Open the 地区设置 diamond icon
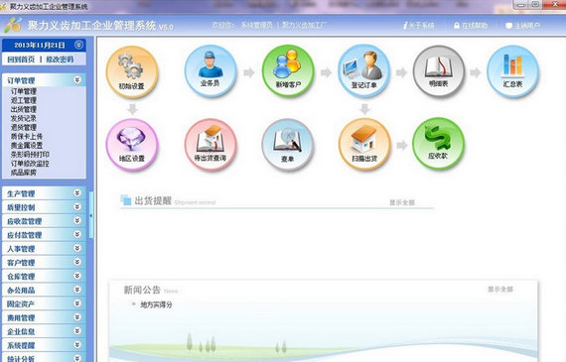The image size is (566, 362). click(x=132, y=145)
